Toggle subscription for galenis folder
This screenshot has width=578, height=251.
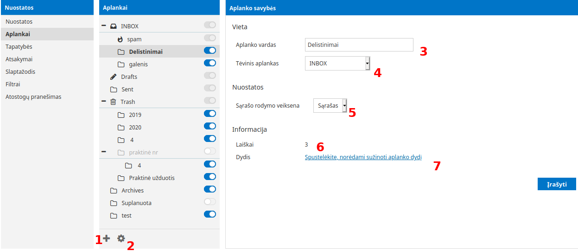pyautogui.click(x=210, y=63)
